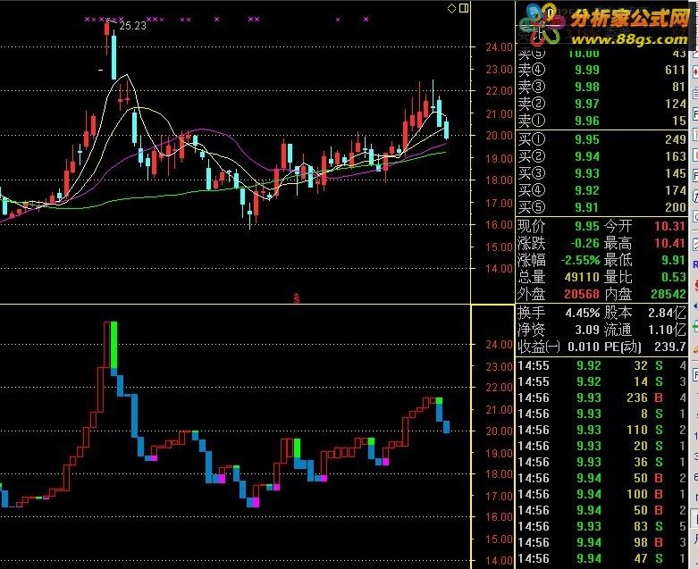This screenshot has height=569, width=698.
Task: Select the 14:56 trade of 83 lots
Action: pos(601,526)
